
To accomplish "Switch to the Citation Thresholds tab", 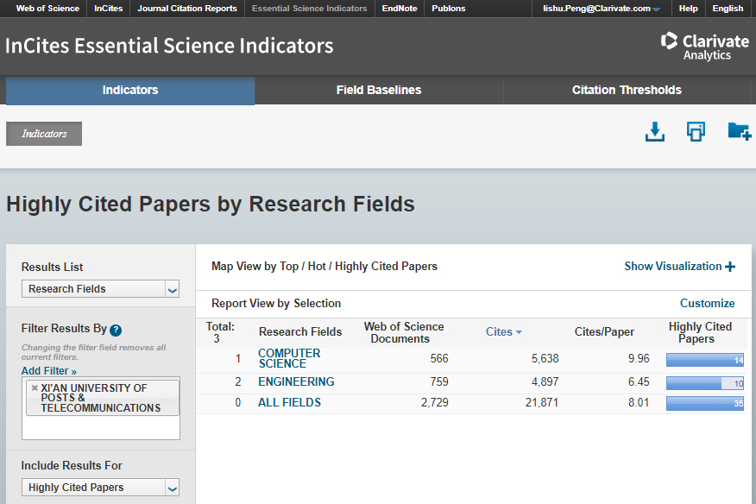I will point(627,91).
